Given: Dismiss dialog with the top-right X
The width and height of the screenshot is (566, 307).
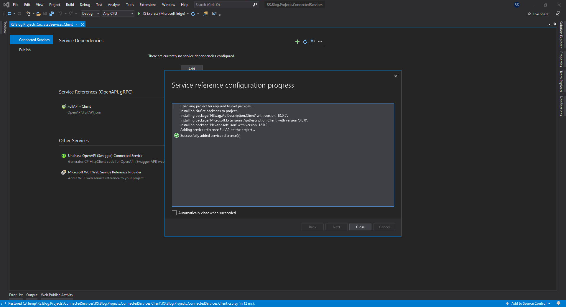Looking at the screenshot, I should pyautogui.click(x=396, y=76).
